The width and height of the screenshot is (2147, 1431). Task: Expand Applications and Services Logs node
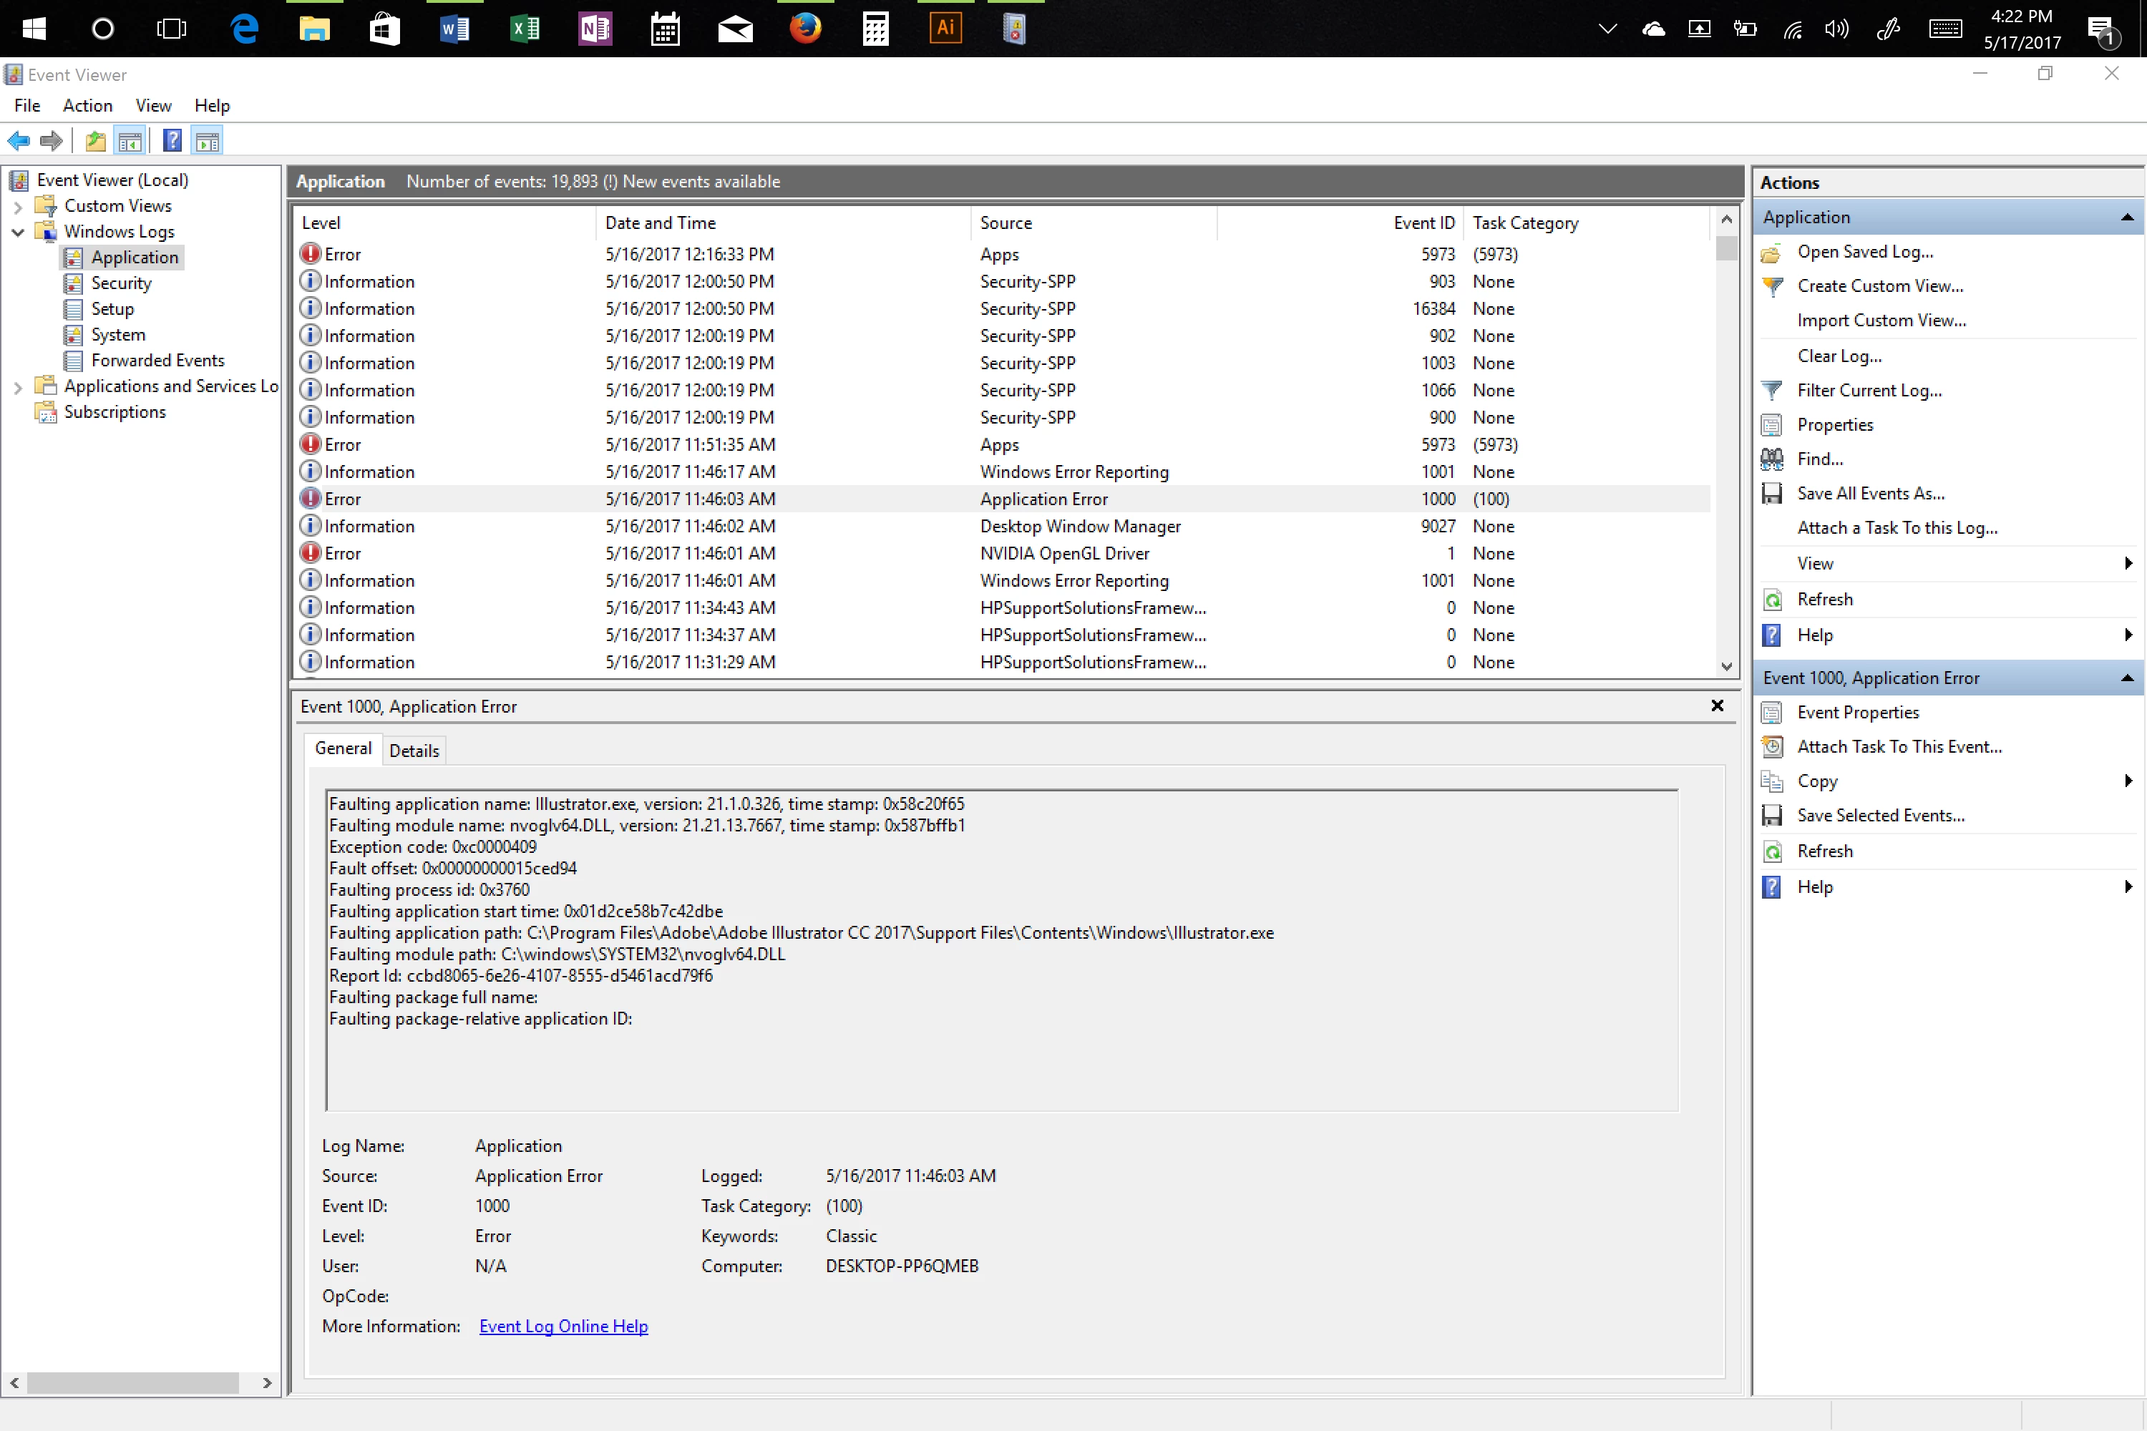[x=17, y=387]
